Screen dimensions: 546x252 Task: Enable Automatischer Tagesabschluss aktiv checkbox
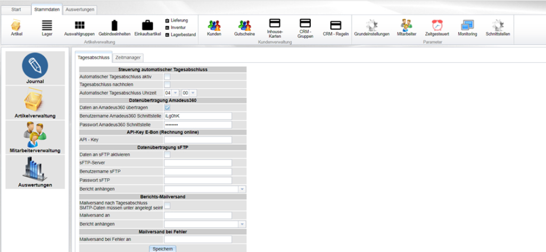tap(167, 77)
